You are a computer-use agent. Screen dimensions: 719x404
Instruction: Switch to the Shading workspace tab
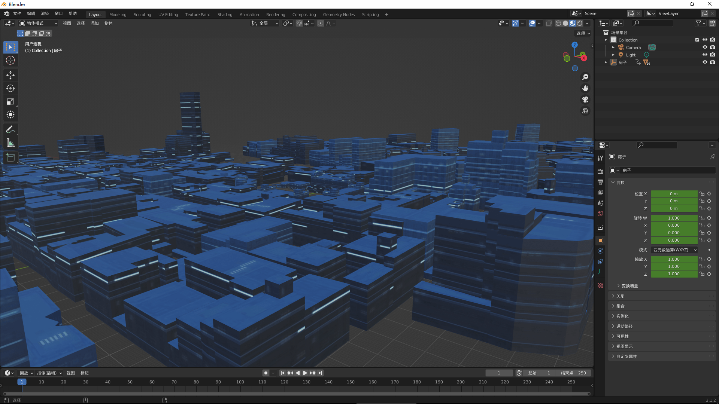[225, 15]
